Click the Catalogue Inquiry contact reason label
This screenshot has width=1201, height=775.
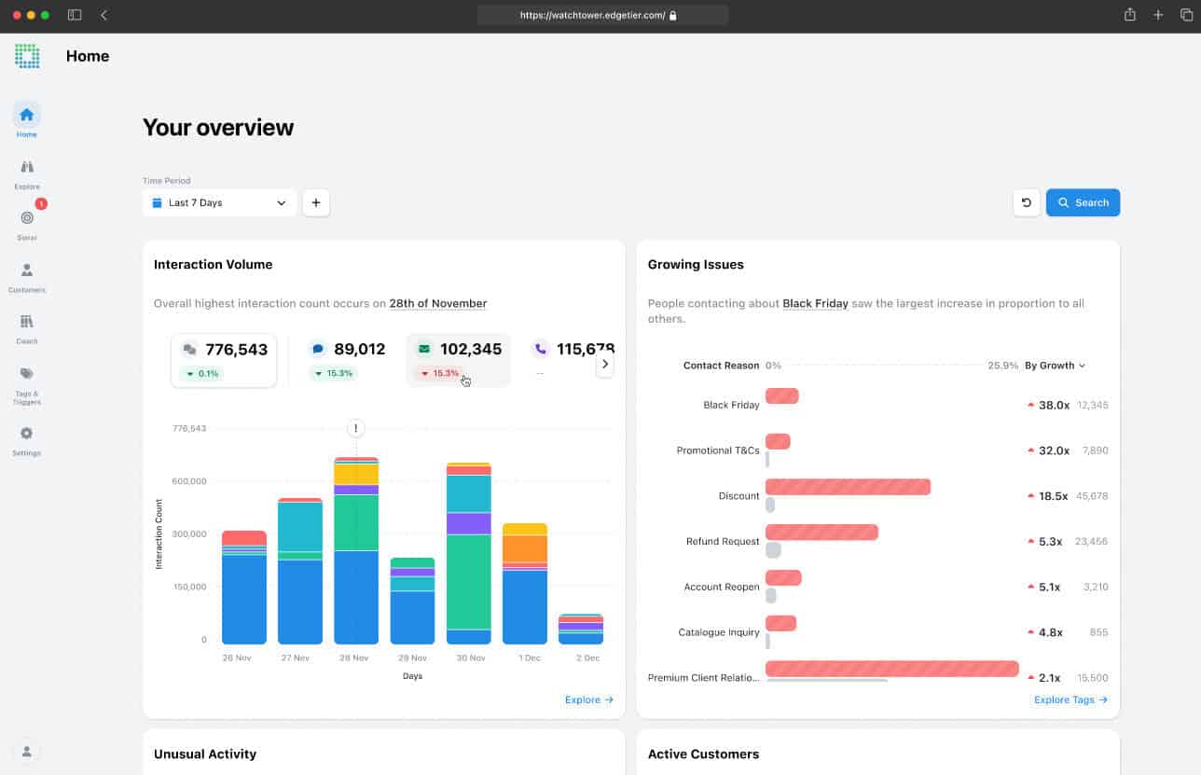point(719,632)
